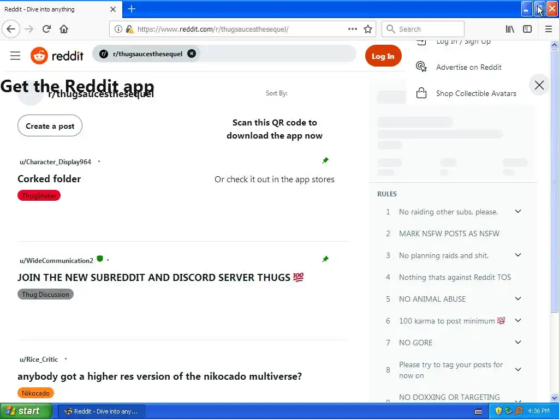Open JOIN THE NEW SUBREDDIT AND DISCORD post
This screenshot has height=419, width=559.
(160, 277)
